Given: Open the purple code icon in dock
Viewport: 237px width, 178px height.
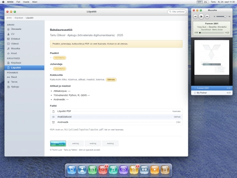Looking at the screenshot, I should pyautogui.click(x=124, y=170).
